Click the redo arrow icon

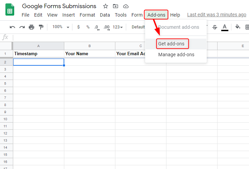click(x=22, y=27)
